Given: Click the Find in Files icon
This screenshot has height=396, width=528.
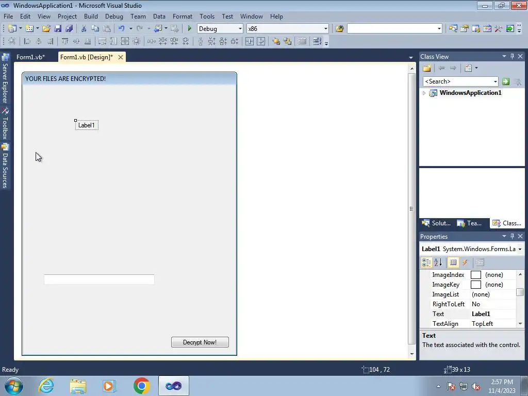Looking at the screenshot, I should [x=339, y=29].
